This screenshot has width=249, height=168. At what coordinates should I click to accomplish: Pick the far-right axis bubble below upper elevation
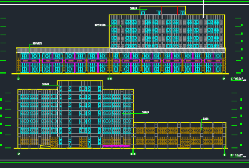pyautogui.click(x=224, y=79)
